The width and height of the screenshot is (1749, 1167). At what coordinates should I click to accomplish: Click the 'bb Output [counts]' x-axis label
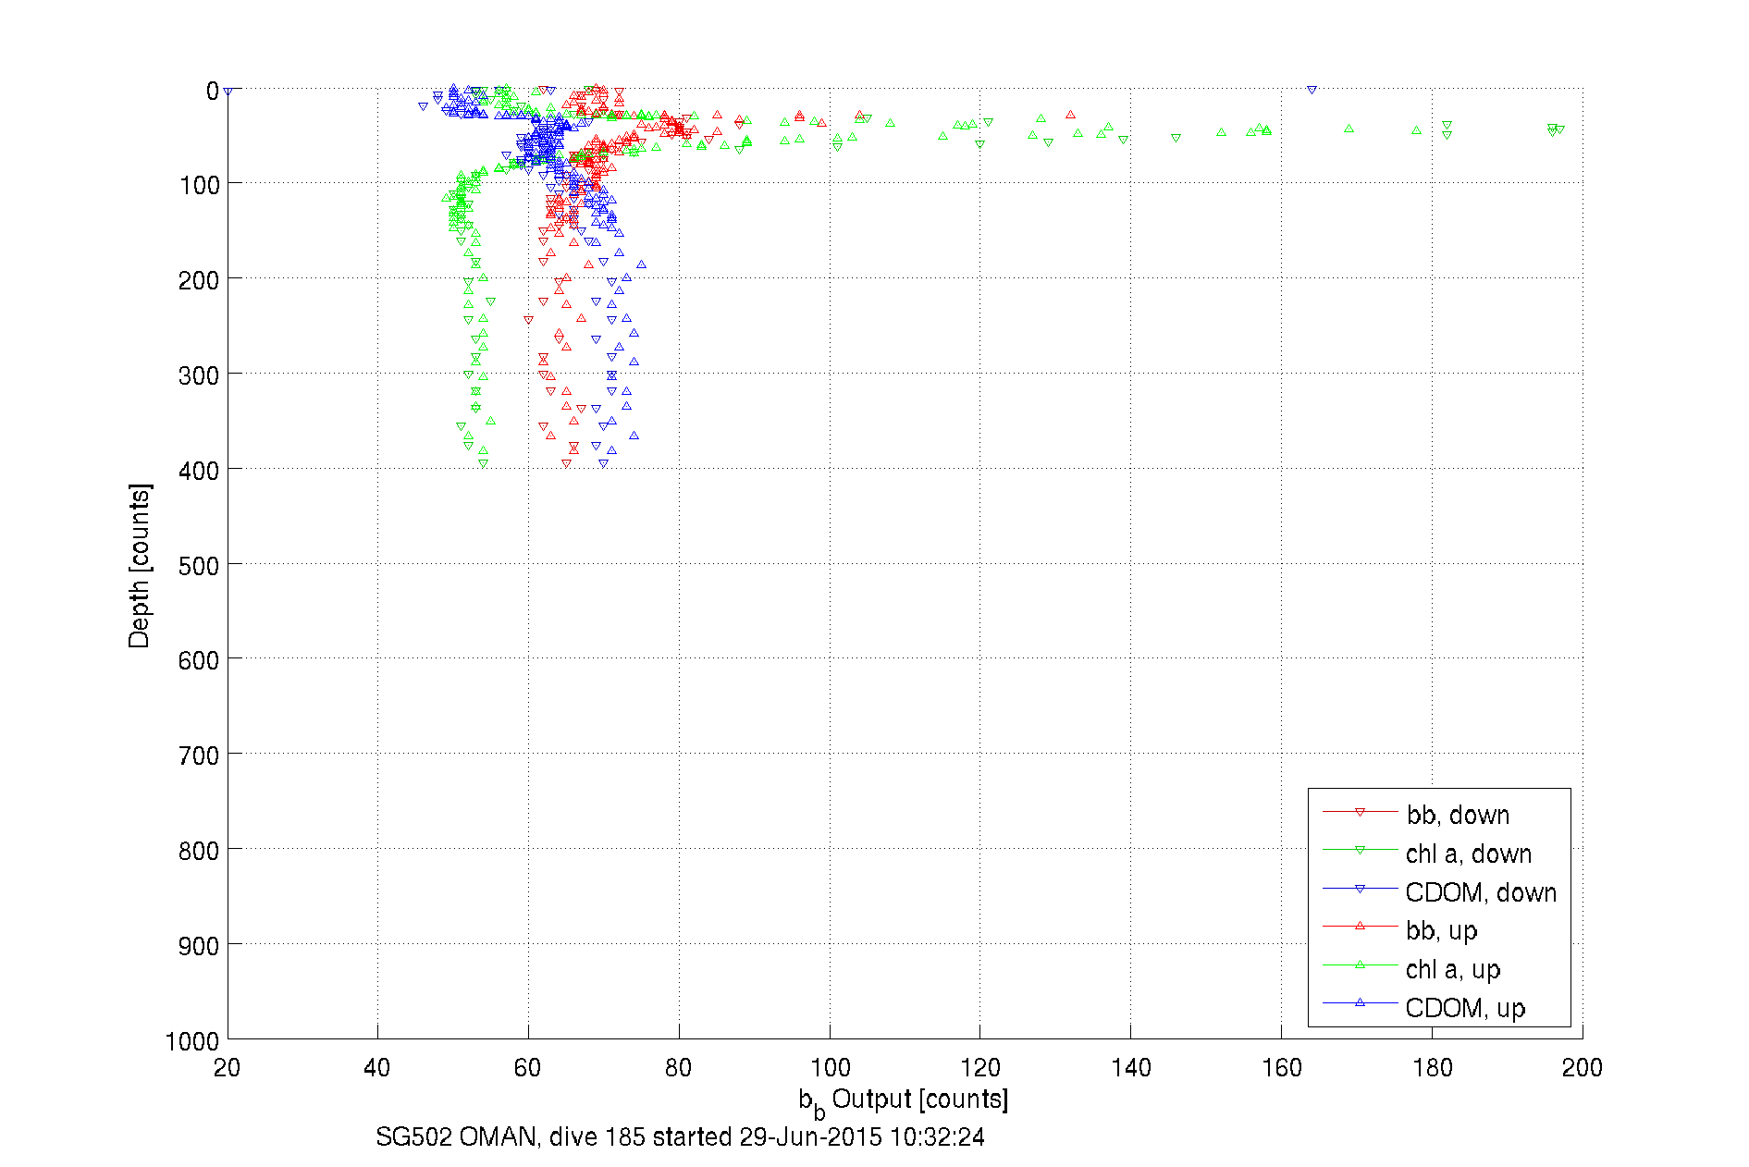[x=903, y=1100]
